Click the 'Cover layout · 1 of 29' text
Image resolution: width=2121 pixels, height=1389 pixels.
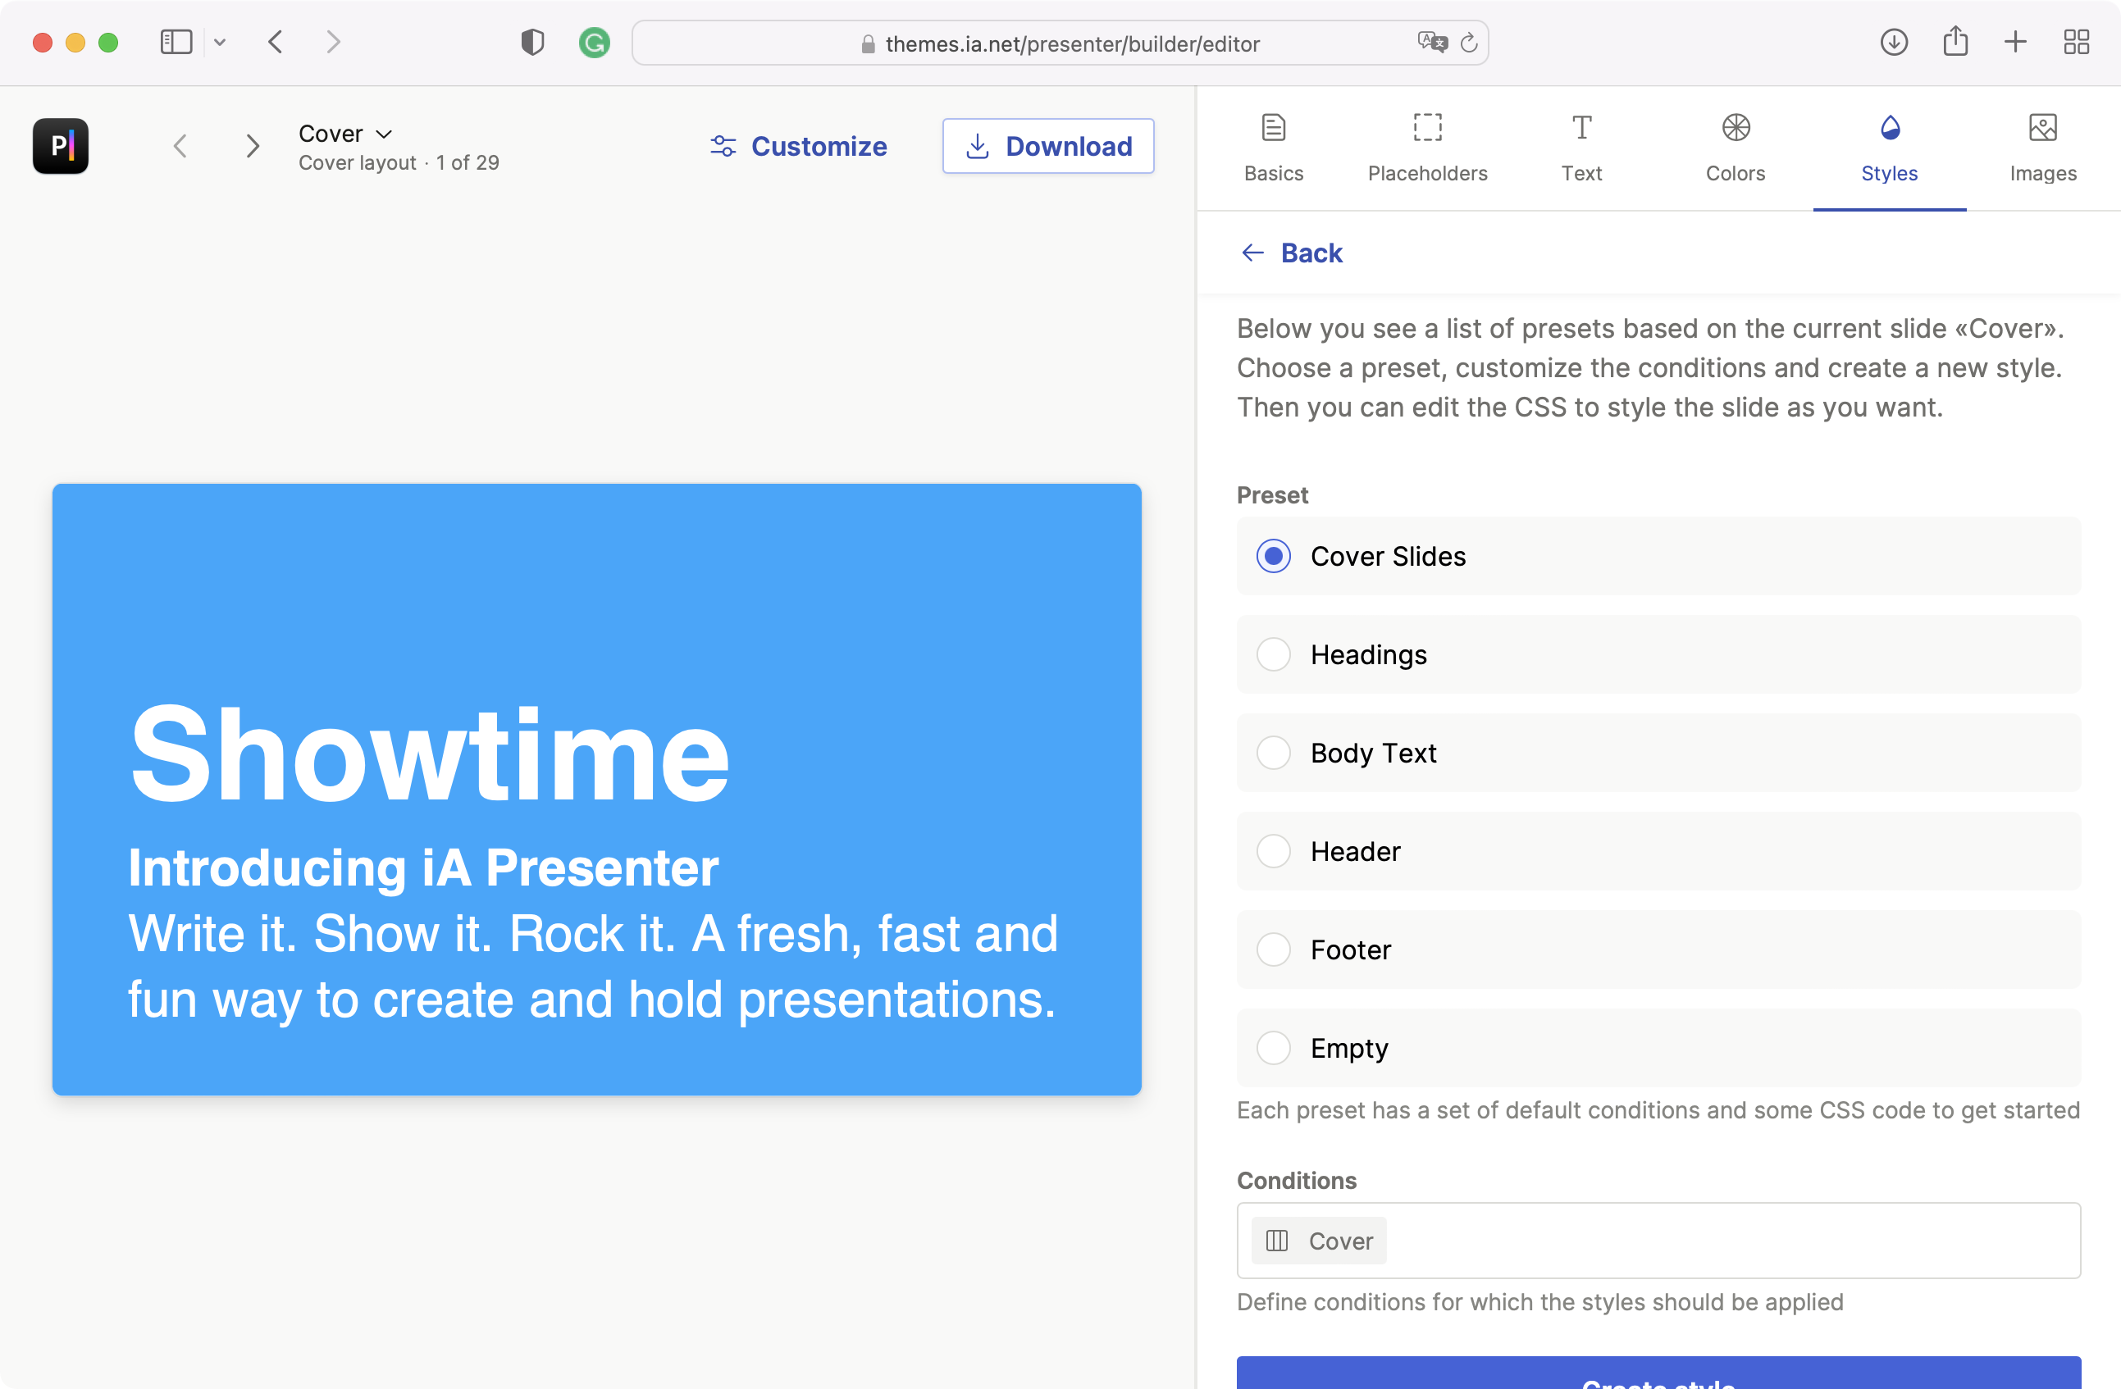(x=399, y=163)
